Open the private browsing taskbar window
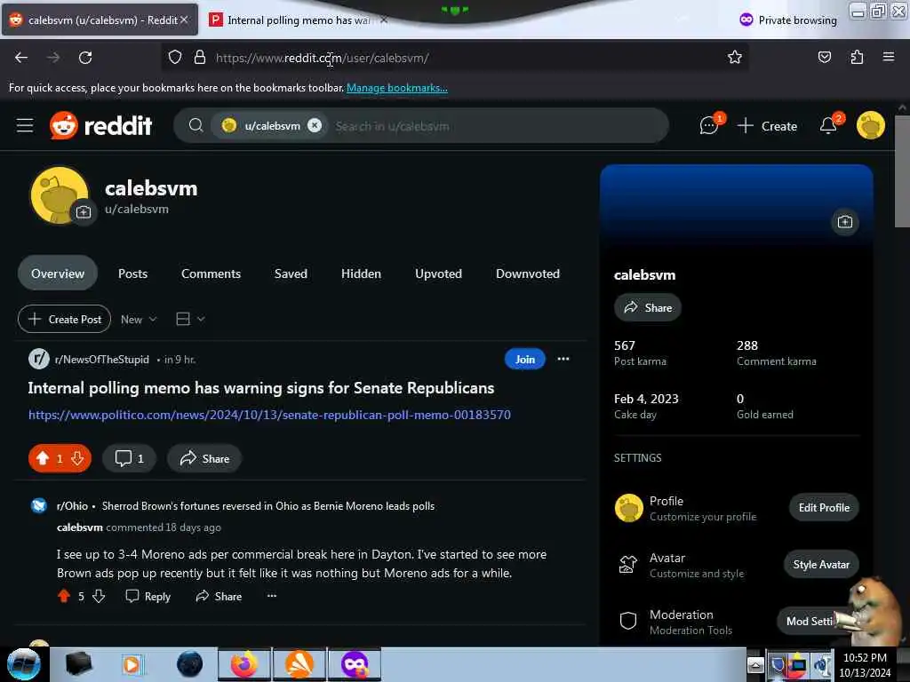Viewport: 910px width, 682px height. point(355,664)
